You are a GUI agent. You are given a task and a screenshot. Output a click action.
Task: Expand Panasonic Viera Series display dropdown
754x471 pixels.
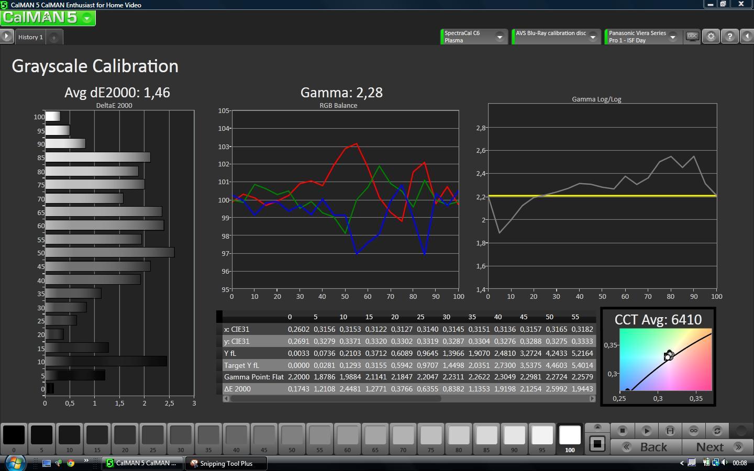pyautogui.click(x=673, y=37)
